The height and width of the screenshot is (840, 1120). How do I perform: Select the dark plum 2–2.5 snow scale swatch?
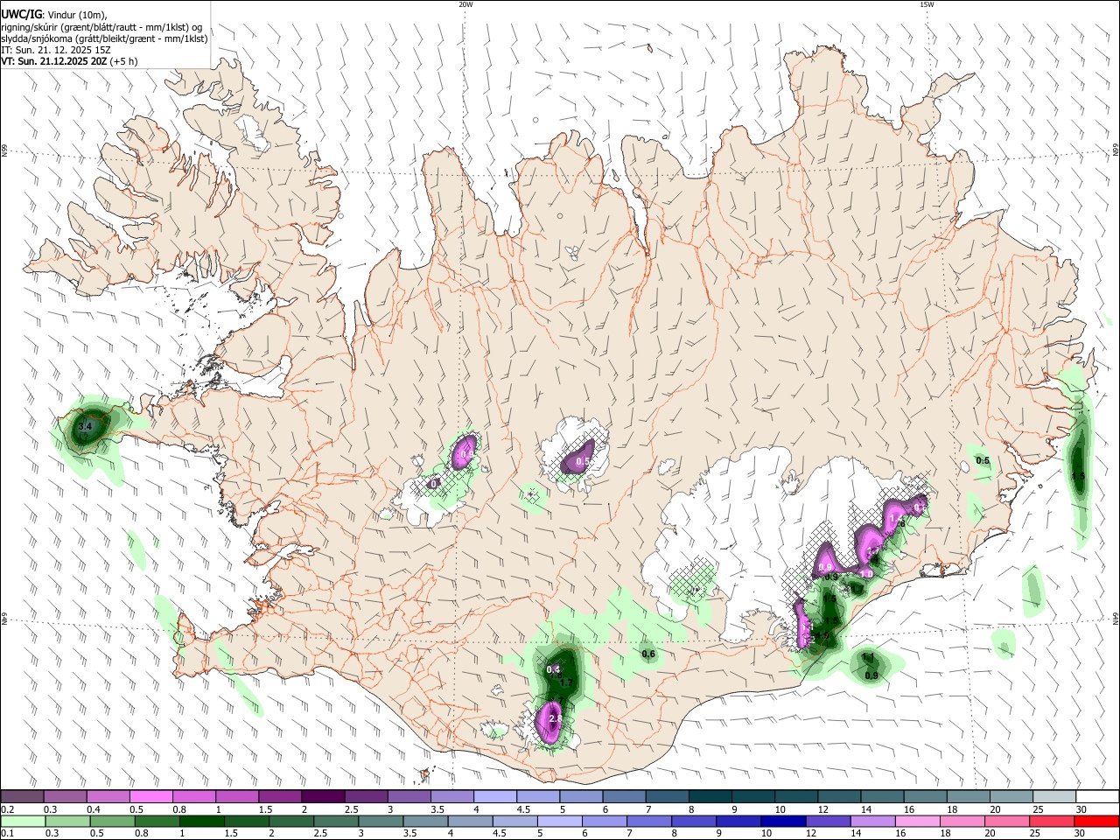click(x=323, y=797)
